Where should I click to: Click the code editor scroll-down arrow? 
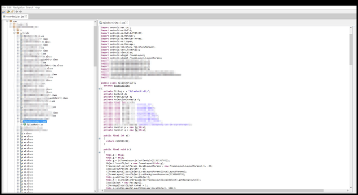click(351, 188)
